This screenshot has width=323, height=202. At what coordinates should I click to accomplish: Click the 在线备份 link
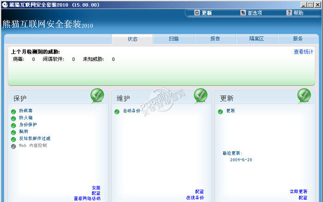[x=195, y=198]
